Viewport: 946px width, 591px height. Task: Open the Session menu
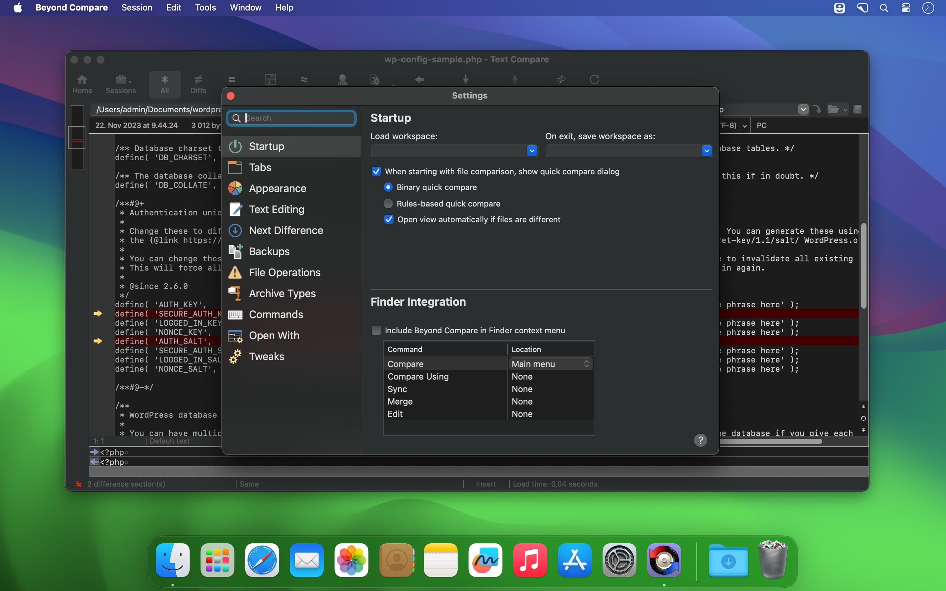137,8
